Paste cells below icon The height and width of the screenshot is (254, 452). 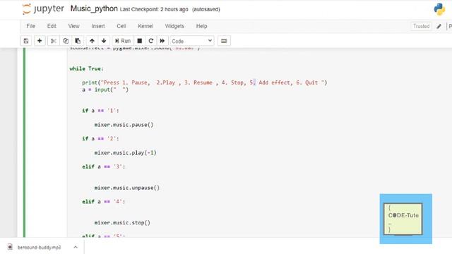tap(78, 41)
